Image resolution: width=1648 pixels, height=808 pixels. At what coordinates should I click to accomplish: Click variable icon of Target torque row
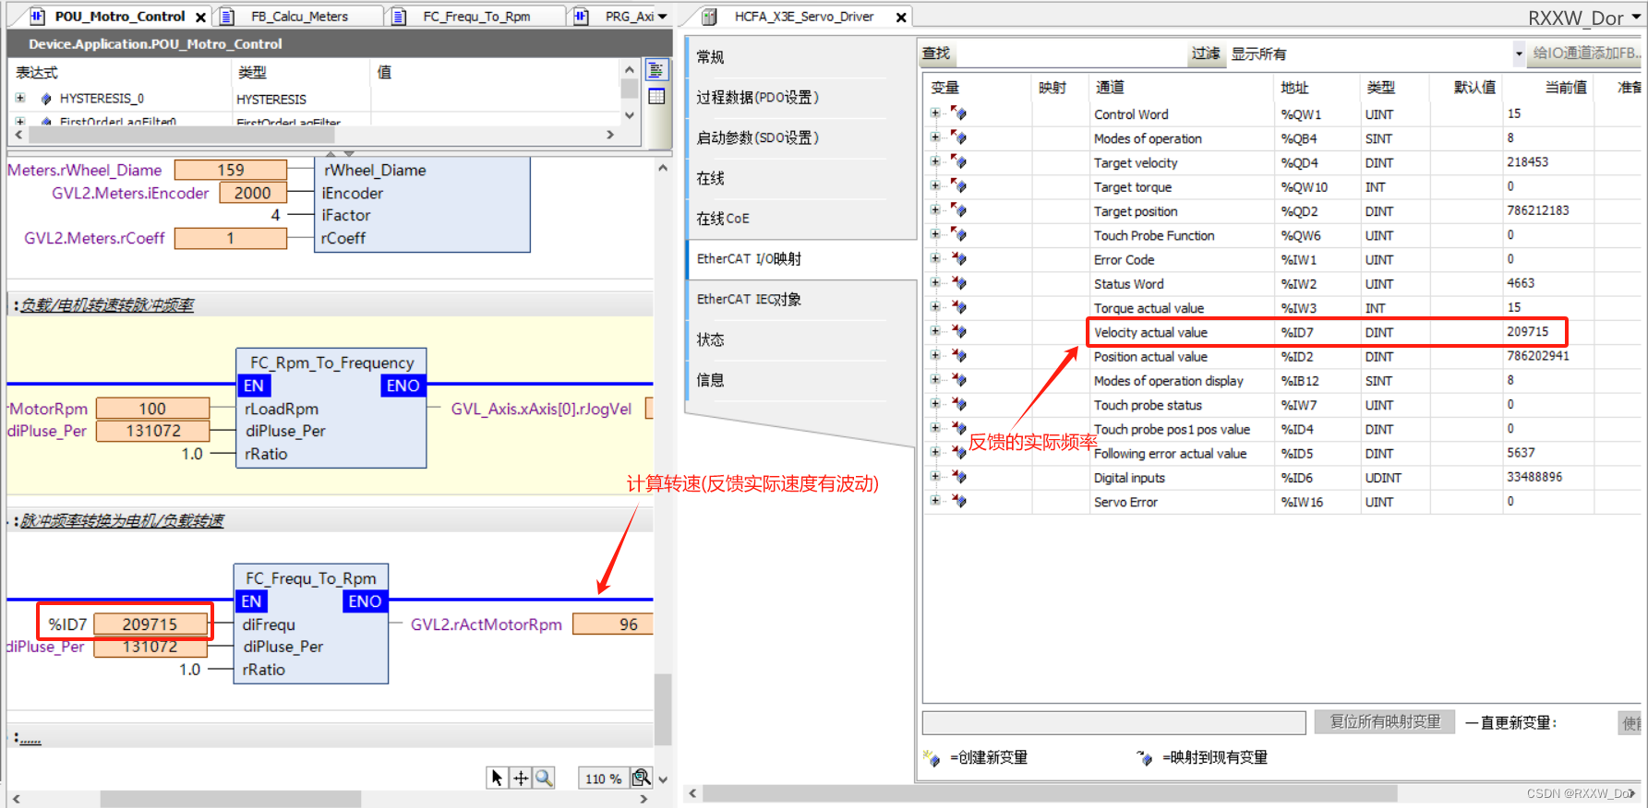[958, 186]
